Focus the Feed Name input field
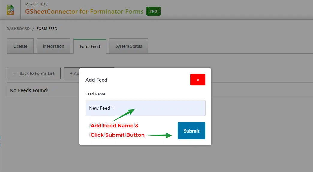This screenshot has width=313, height=172. pyautogui.click(x=145, y=108)
